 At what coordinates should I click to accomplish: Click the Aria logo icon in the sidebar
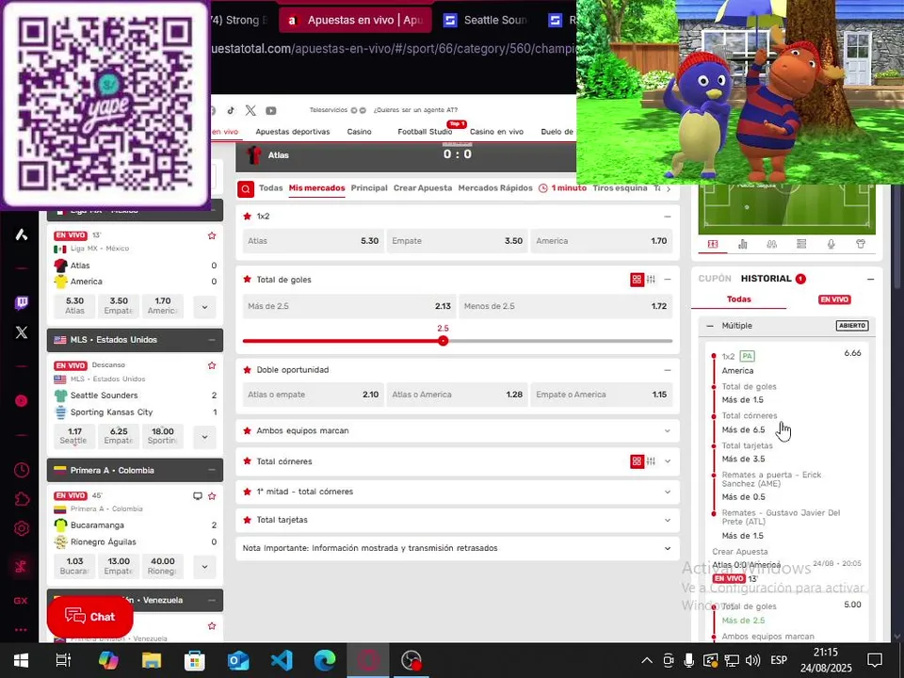22,234
